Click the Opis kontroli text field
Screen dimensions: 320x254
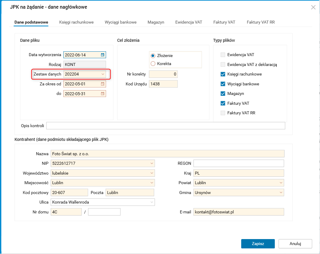[166, 126]
